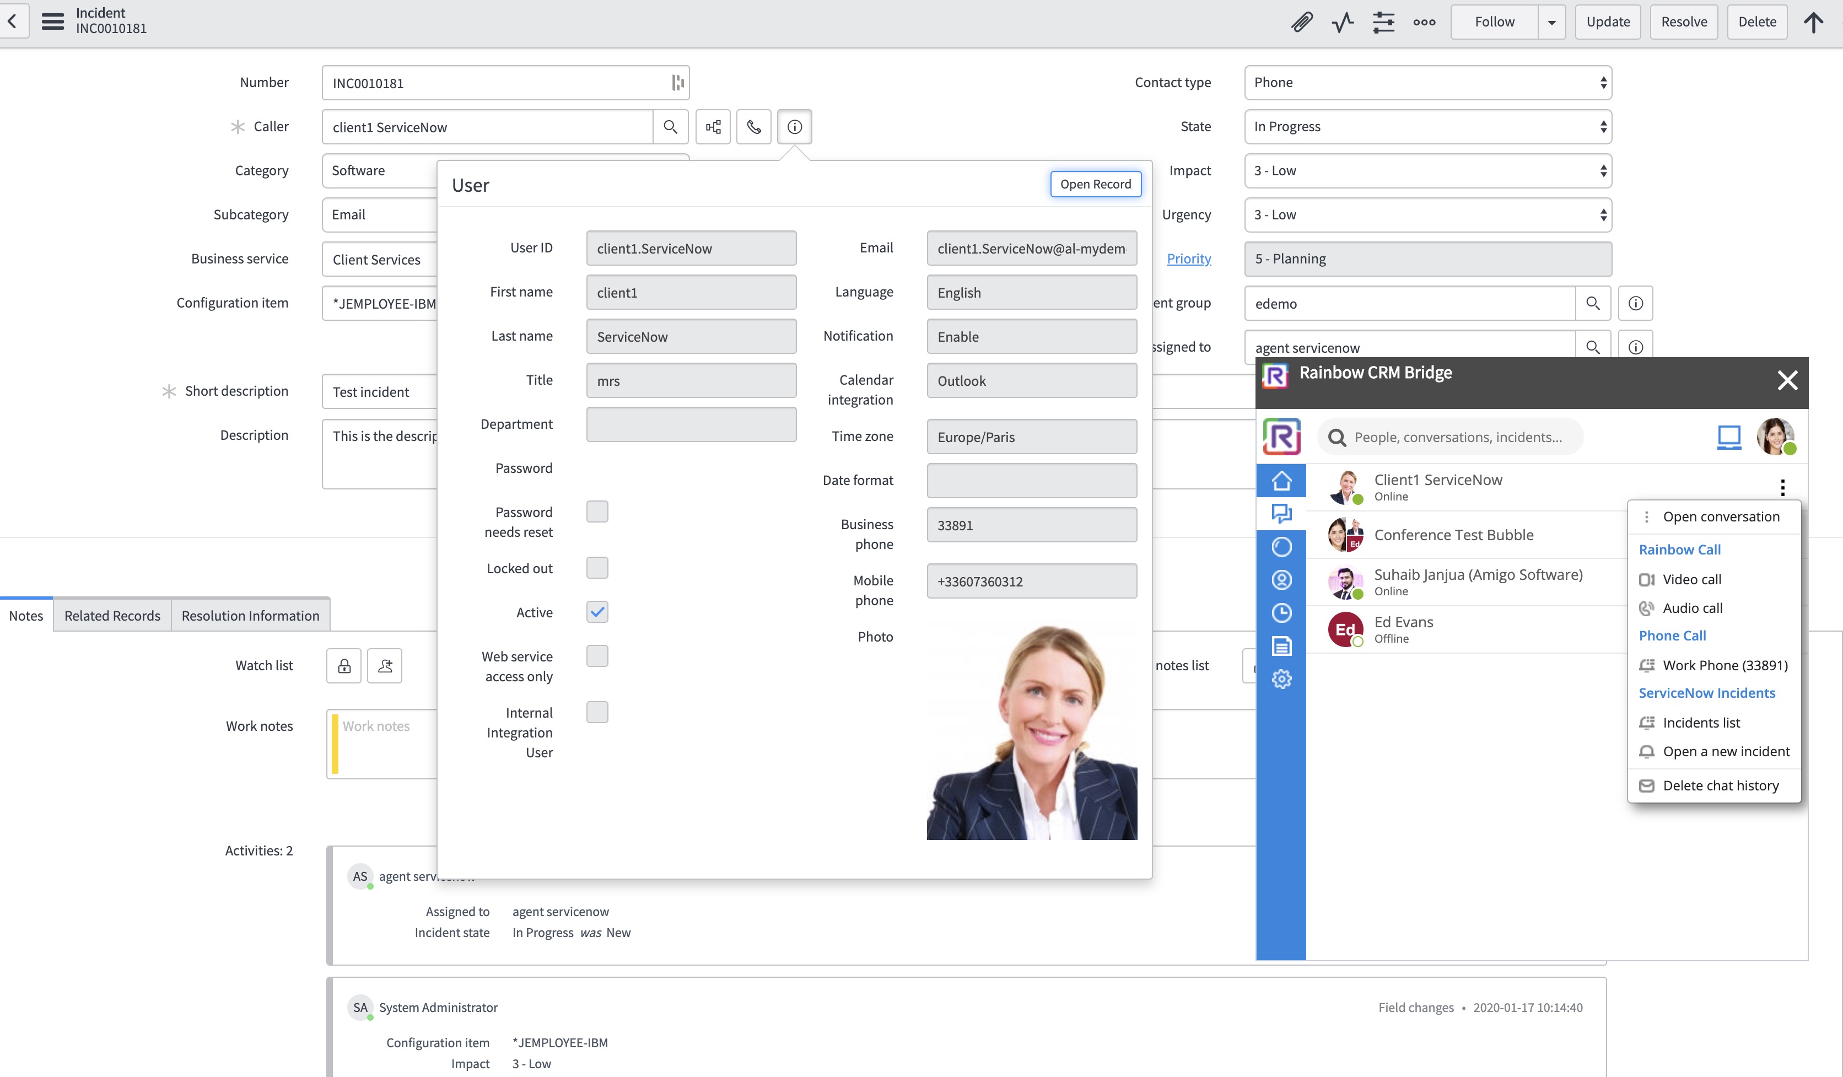
Task: Click the Rainbow profile avatar top right
Action: pos(1775,437)
